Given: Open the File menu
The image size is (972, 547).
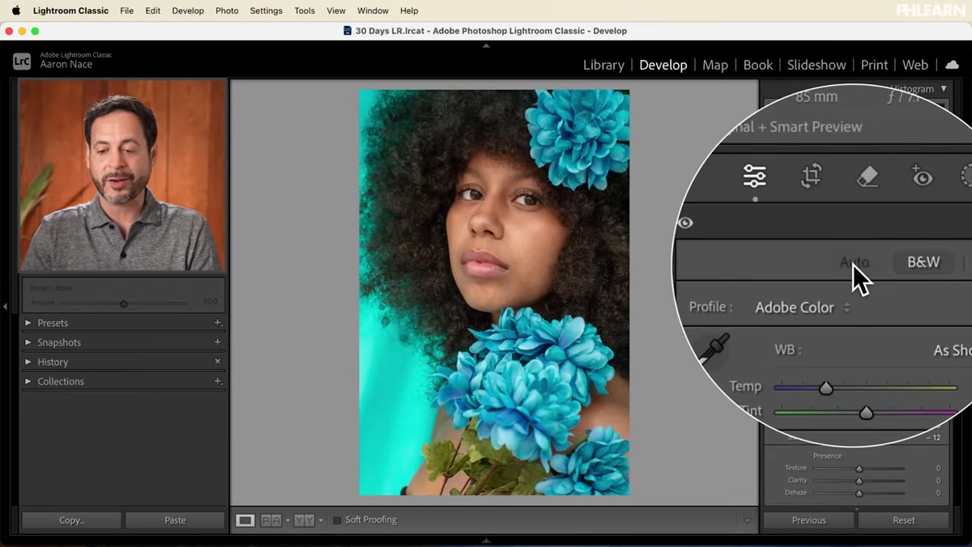Looking at the screenshot, I should [x=126, y=11].
